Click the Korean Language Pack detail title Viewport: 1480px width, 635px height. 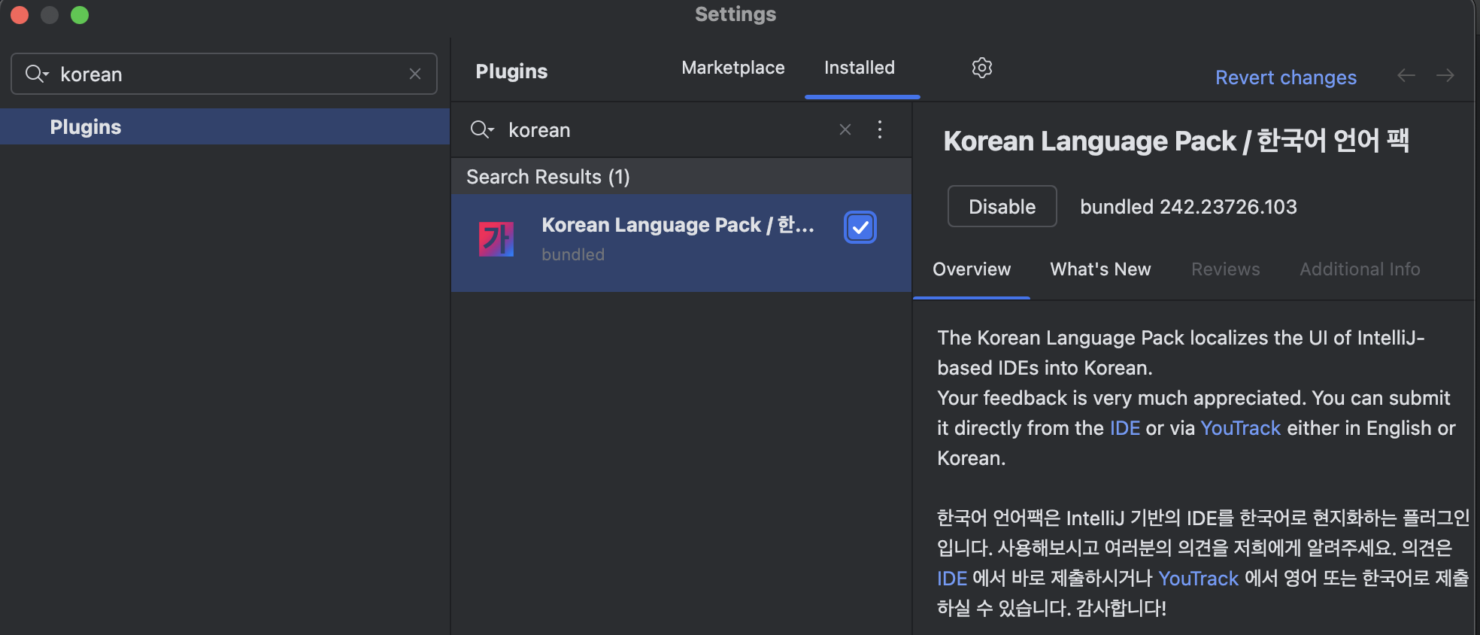pyautogui.click(x=1176, y=141)
